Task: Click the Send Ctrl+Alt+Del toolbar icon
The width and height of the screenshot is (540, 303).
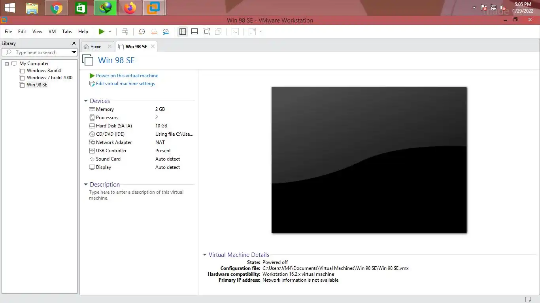Action: click(125, 32)
